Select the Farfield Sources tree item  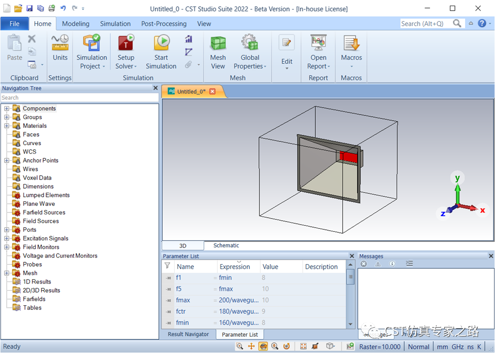44,213
